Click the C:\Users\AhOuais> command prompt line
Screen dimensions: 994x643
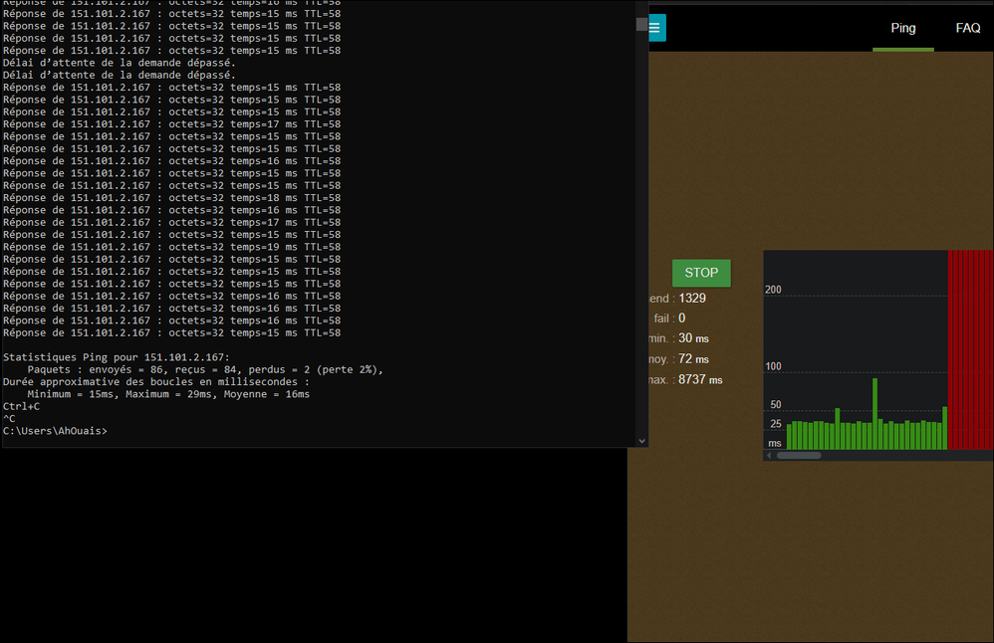(x=55, y=431)
